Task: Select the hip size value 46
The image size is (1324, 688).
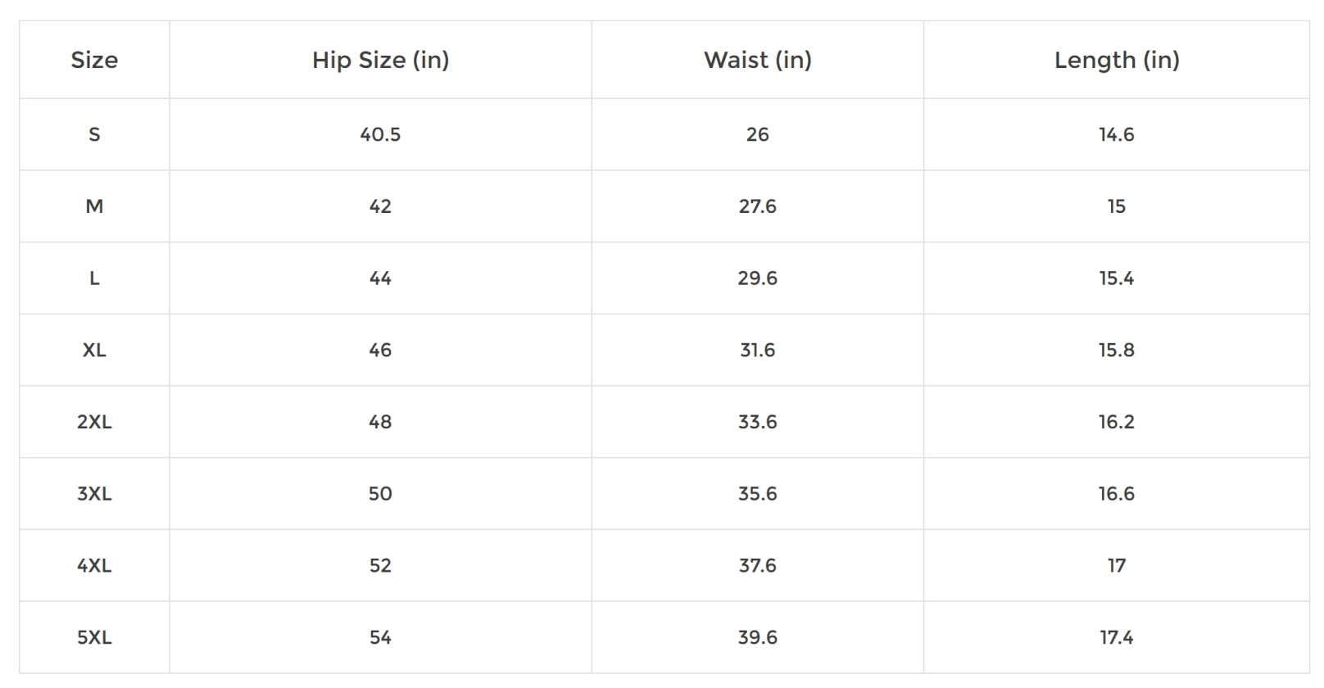Action: point(380,350)
